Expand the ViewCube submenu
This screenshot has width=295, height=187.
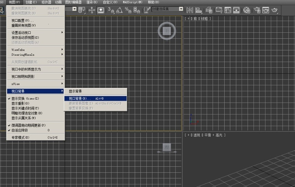tap(36, 50)
